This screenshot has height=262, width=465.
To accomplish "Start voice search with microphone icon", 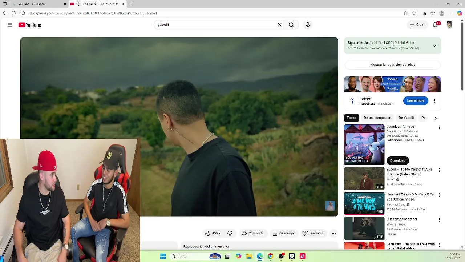I will [x=308, y=25].
